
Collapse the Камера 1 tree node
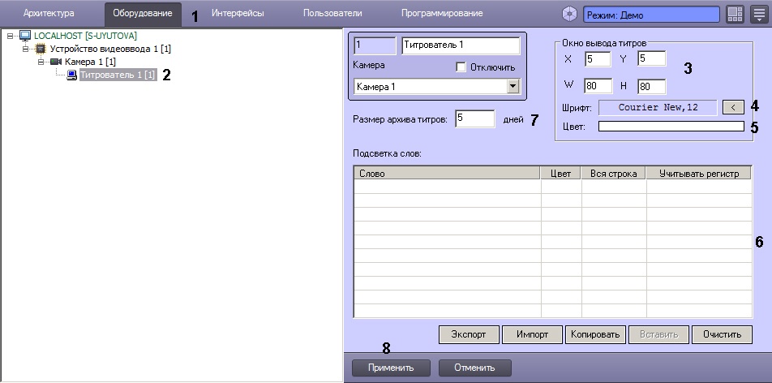tap(41, 62)
